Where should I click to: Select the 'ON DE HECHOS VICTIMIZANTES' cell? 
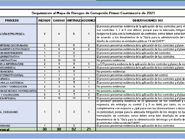tap(18, 91)
